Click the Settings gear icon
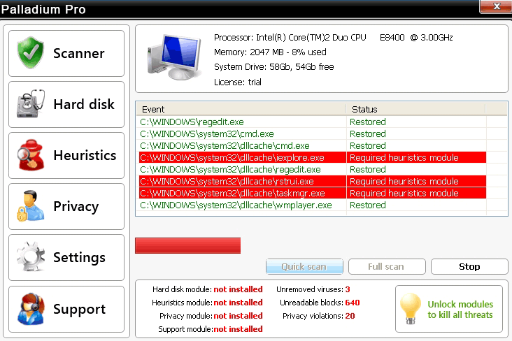Viewport: 512px width, 341px height. (31, 258)
